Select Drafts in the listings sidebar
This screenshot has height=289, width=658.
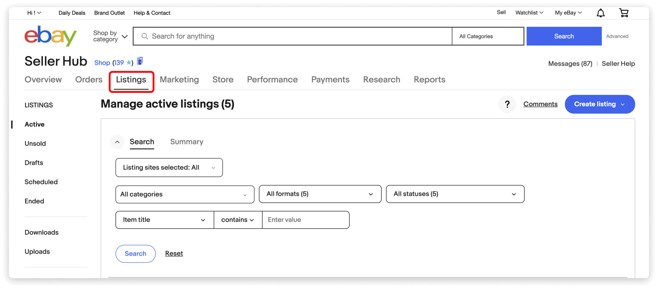pos(34,163)
